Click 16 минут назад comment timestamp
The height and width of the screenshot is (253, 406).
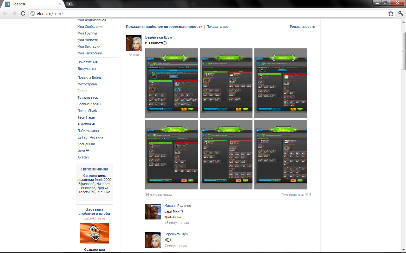click(177, 223)
